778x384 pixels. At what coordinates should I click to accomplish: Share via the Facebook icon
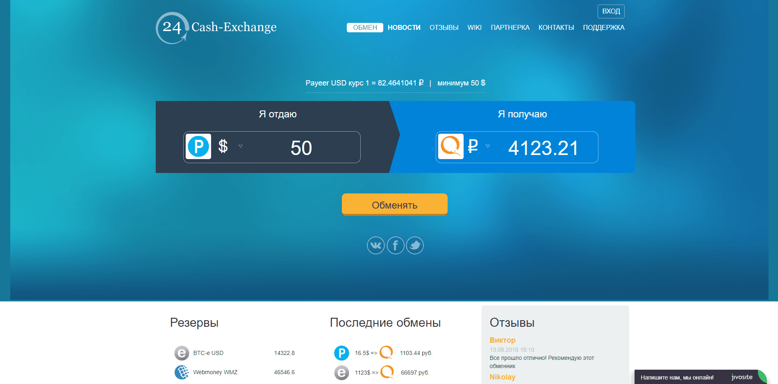point(395,245)
